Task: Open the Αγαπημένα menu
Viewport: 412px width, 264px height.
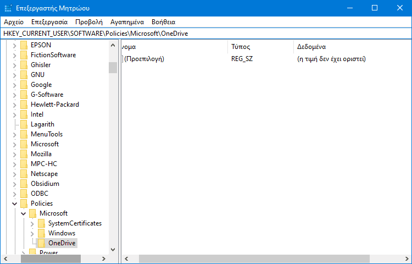Action: tap(127, 22)
